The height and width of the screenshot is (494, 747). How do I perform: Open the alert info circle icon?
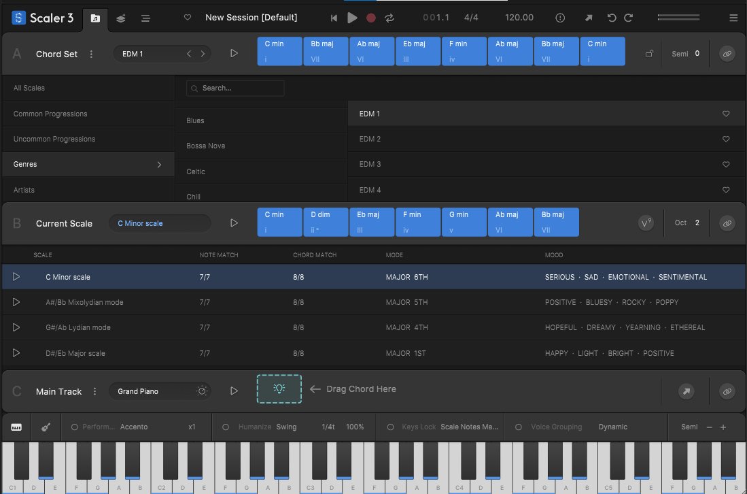(560, 18)
